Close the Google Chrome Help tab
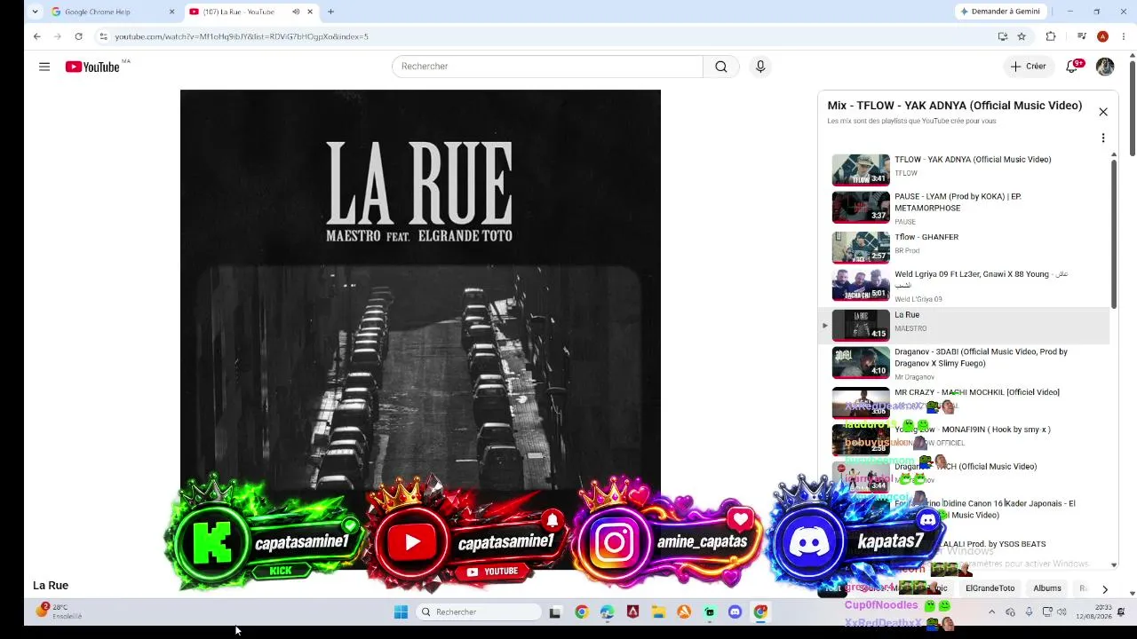Screen dimensions: 1137x639 171,12
